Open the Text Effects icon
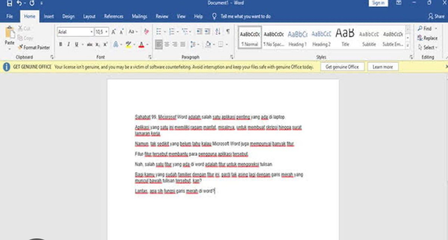The height and width of the screenshot is (240, 448). (x=116, y=44)
